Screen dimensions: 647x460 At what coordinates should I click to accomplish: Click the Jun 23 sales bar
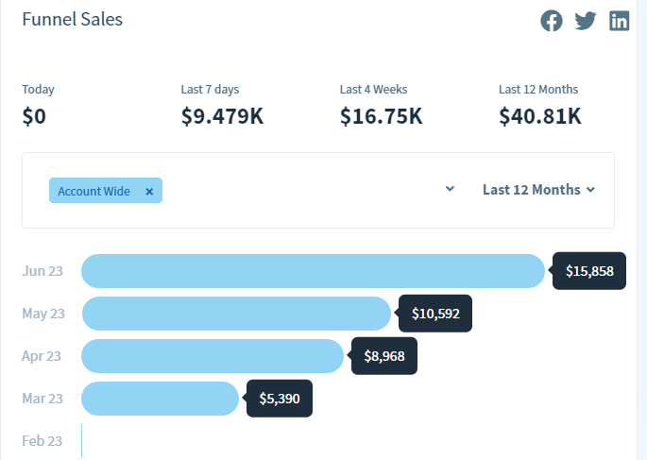coord(313,271)
